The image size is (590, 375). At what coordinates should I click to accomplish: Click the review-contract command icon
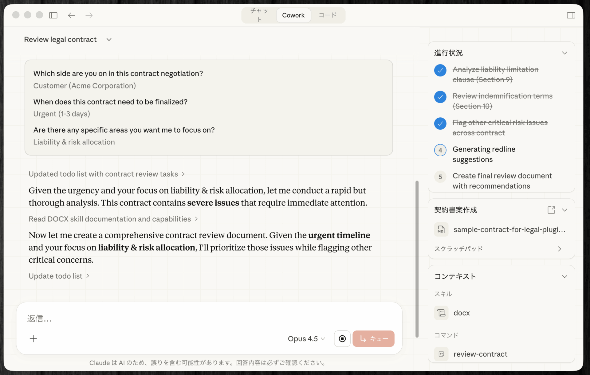pyautogui.click(x=441, y=354)
